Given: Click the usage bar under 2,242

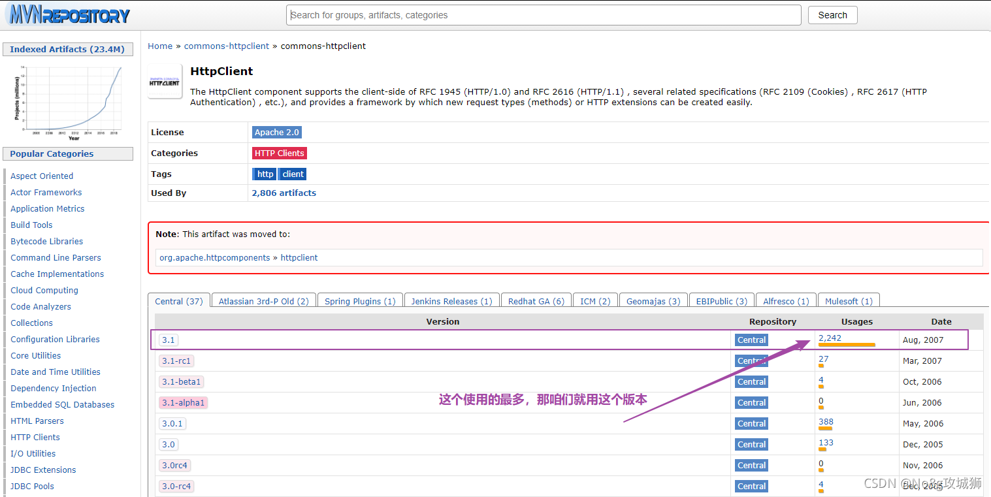Looking at the screenshot, I should [x=847, y=345].
